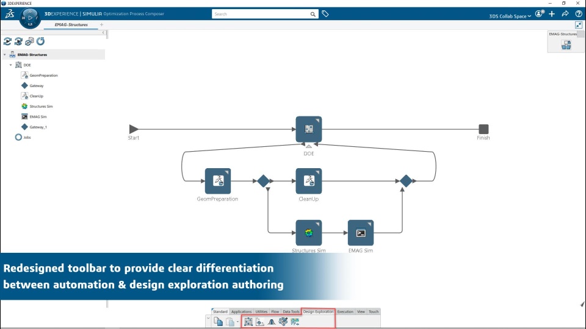Screen dimensions: 586x329
Task: Click the second run icon with checkmark
Action: point(18,41)
